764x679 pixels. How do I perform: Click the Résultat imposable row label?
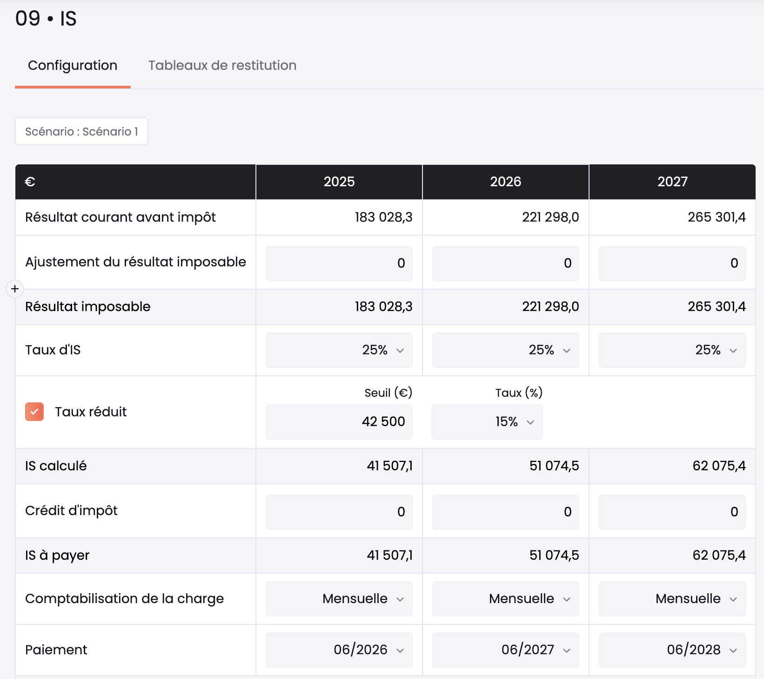click(x=88, y=307)
